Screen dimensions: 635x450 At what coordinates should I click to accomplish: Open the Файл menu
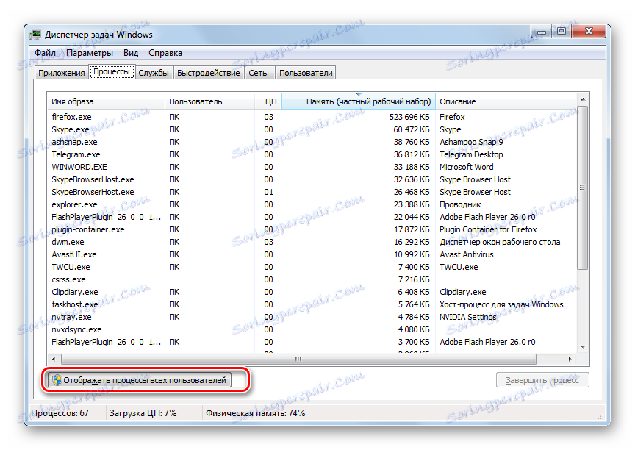pyautogui.click(x=45, y=53)
